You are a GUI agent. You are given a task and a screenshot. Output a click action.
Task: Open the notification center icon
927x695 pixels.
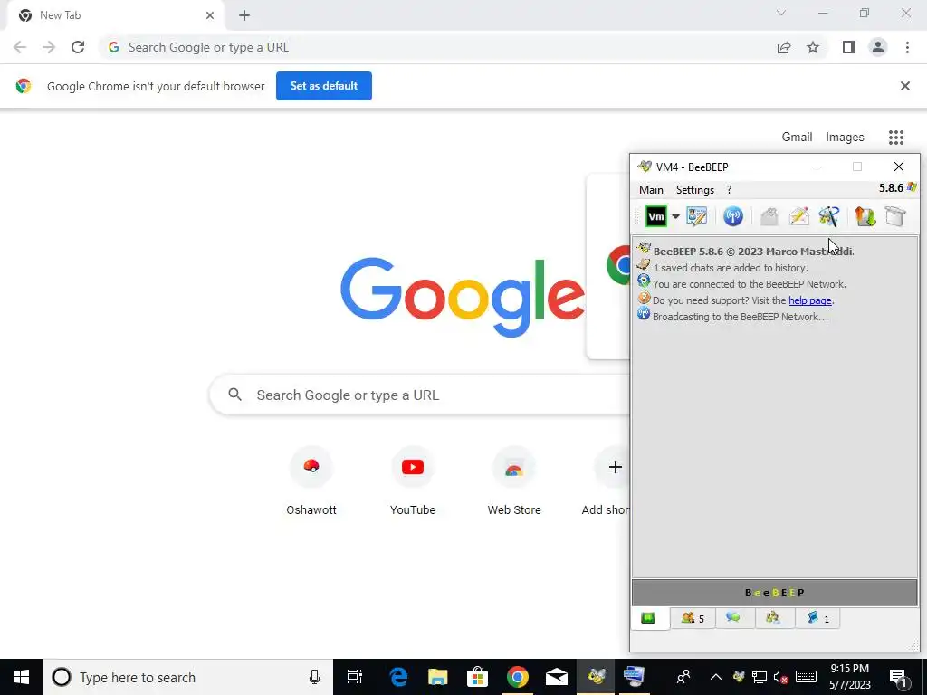coord(899,677)
